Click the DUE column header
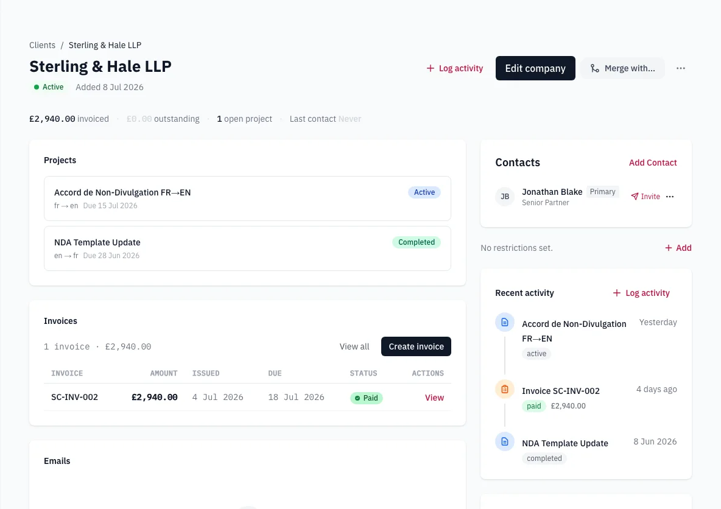This screenshot has width=721, height=509. (x=275, y=373)
